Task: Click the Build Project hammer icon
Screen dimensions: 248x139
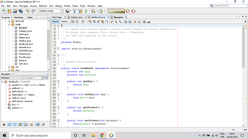Action: click(74, 11)
